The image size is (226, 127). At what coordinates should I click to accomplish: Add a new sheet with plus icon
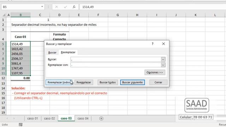click(101, 119)
